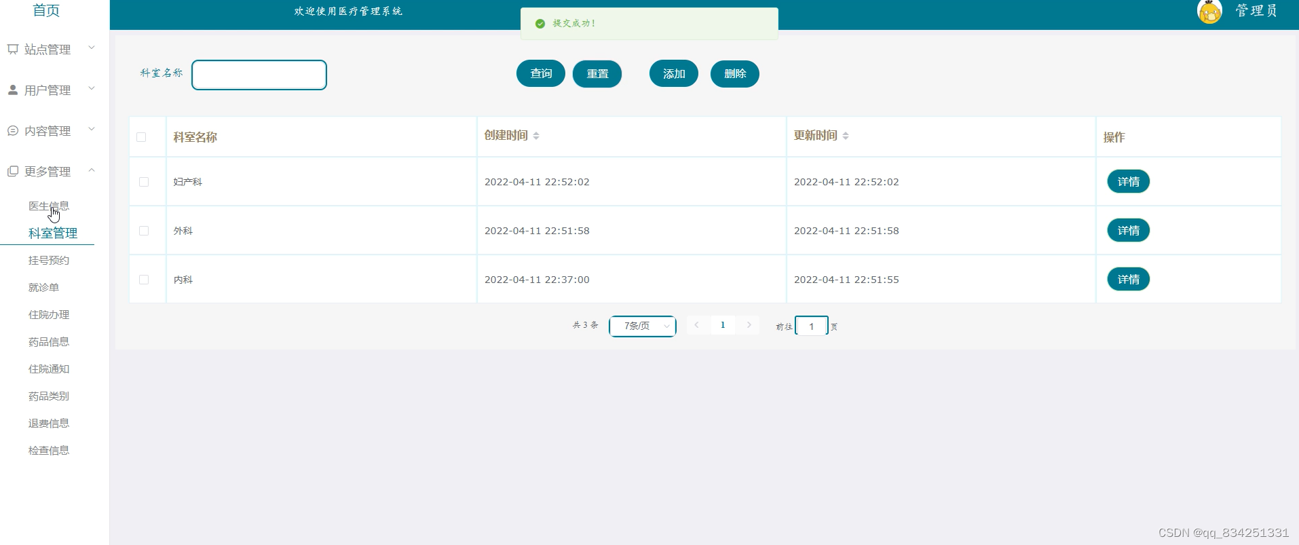Click the 内容管理 chat bubble icon
This screenshot has height=545, width=1299.
13,130
